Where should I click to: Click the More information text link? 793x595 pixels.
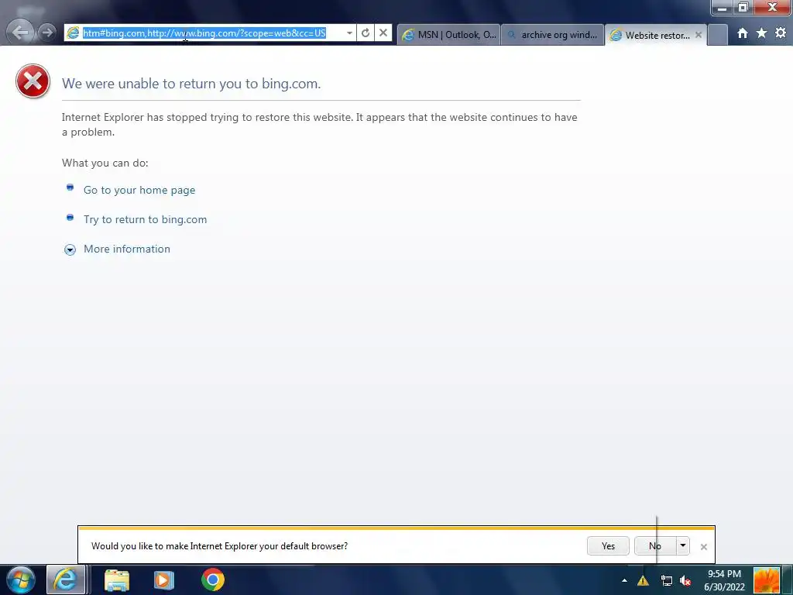click(126, 249)
